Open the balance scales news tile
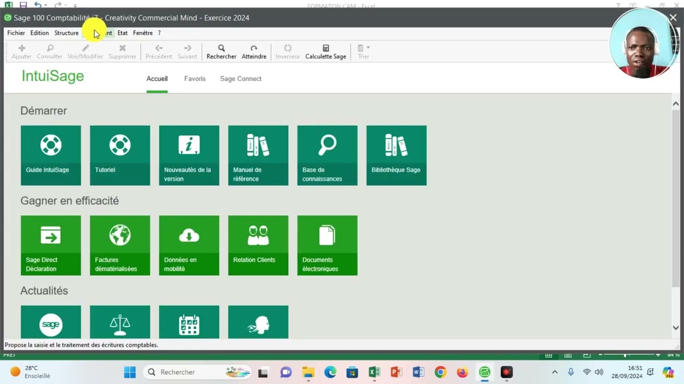Image resolution: width=684 pixels, height=384 pixels. click(120, 322)
